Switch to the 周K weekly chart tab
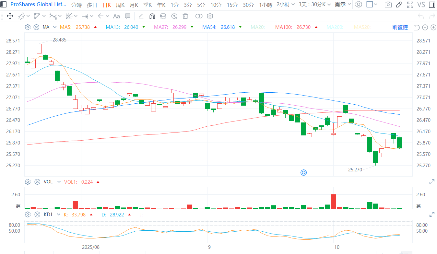Viewport: 437px width, 254px height. click(x=120, y=5)
